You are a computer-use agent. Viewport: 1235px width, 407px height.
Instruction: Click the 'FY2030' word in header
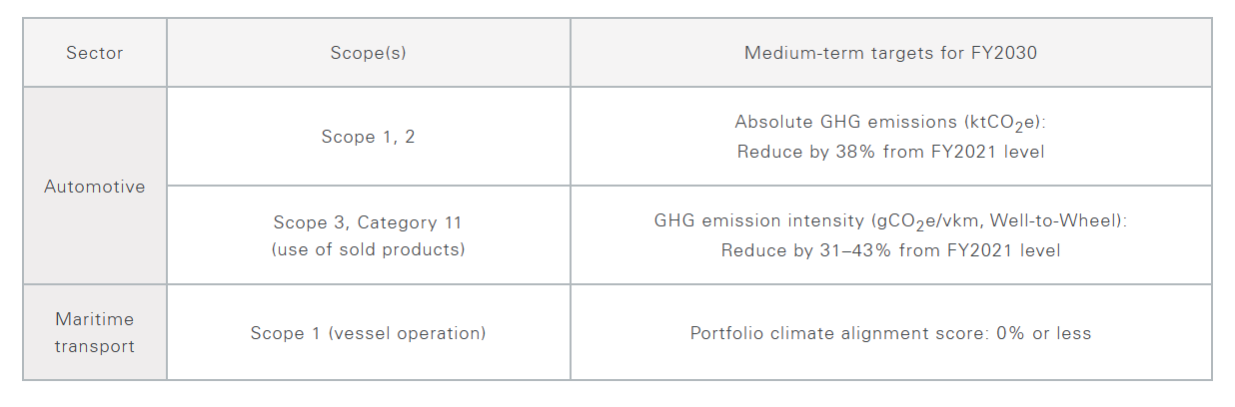(x=1004, y=53)
